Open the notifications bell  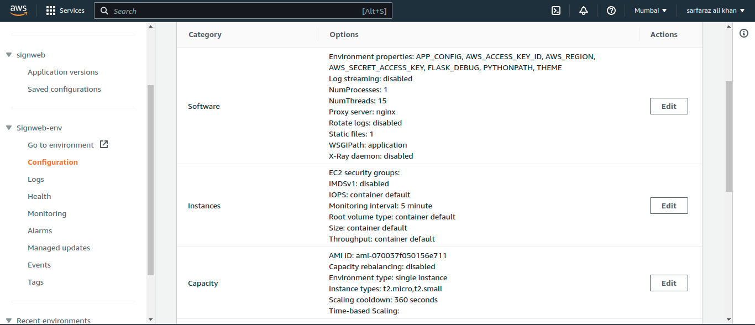tap(583, 10)
